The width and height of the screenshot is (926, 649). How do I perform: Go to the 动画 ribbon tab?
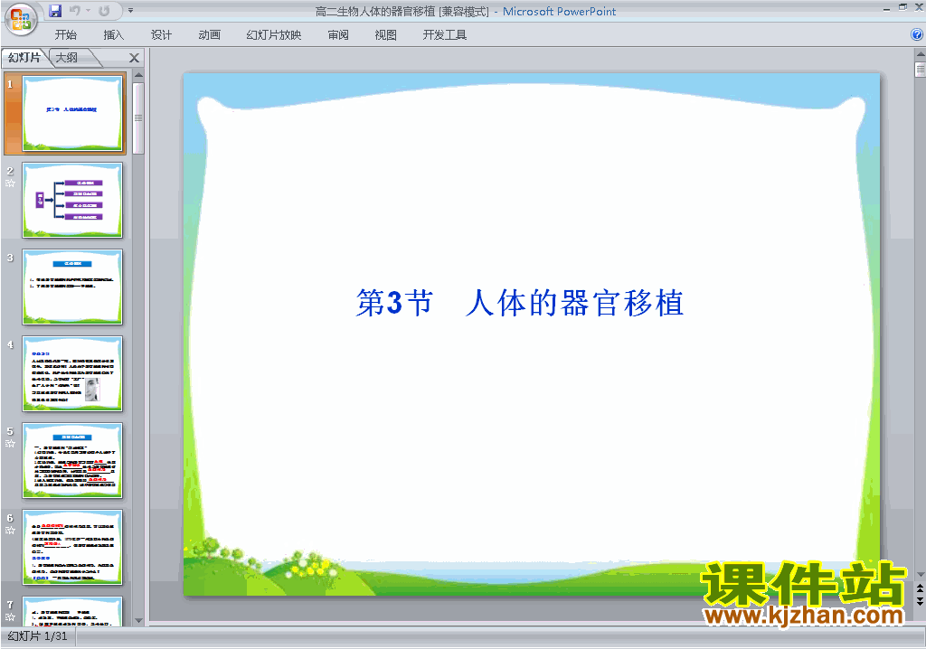click(210, 35)
